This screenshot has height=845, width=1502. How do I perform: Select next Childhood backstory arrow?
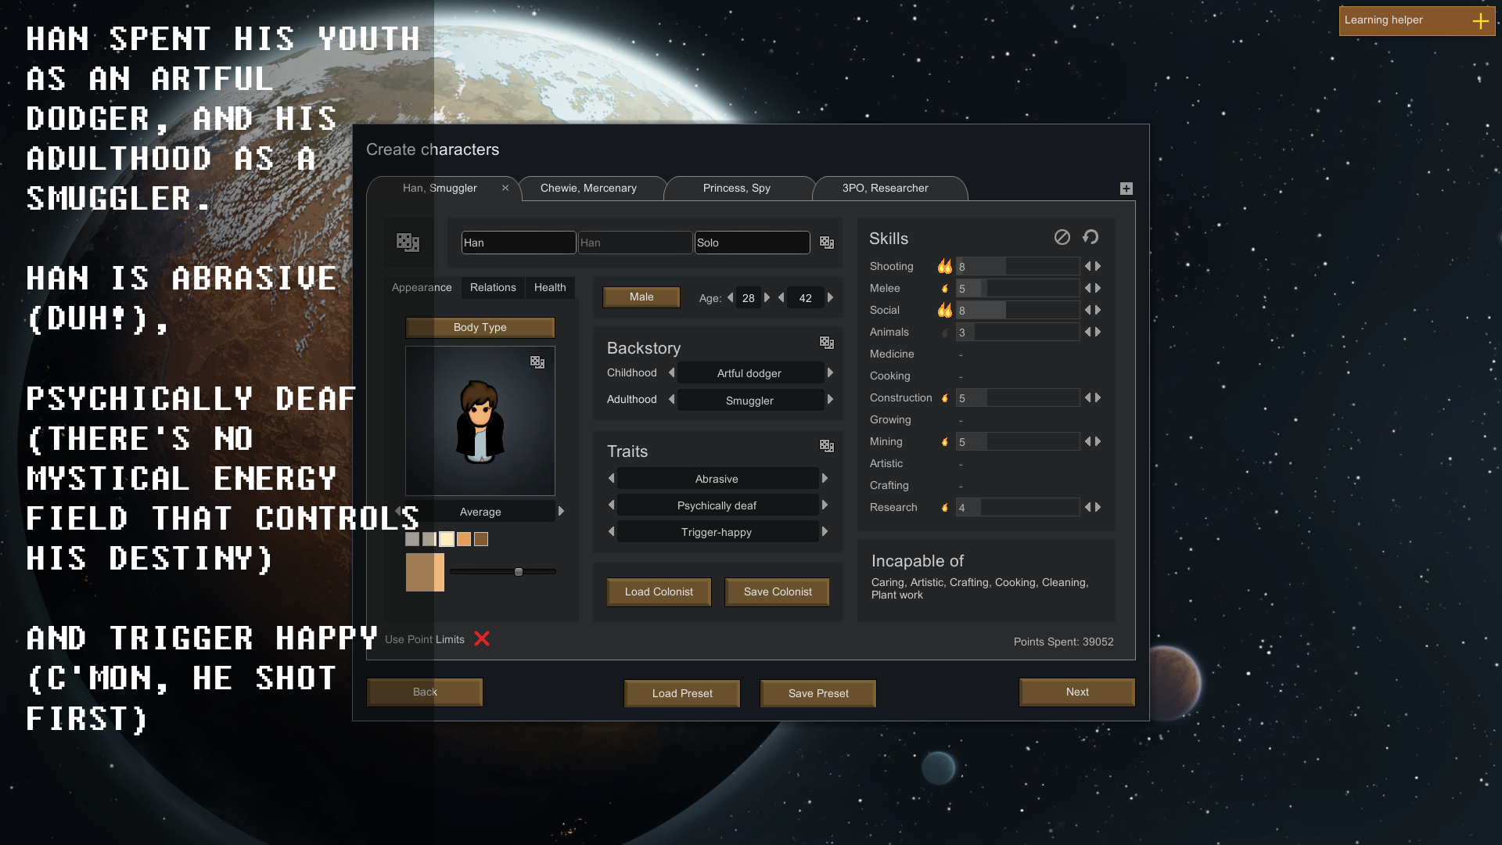click(x=830, y=372)
